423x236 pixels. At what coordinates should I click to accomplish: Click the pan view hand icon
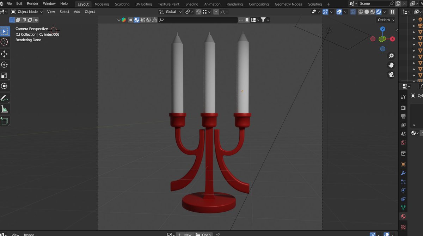click(391, 65)
